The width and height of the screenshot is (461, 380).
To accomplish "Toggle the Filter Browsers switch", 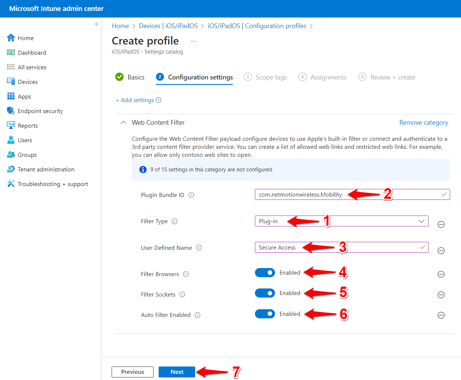I will (x=265, y=272).
